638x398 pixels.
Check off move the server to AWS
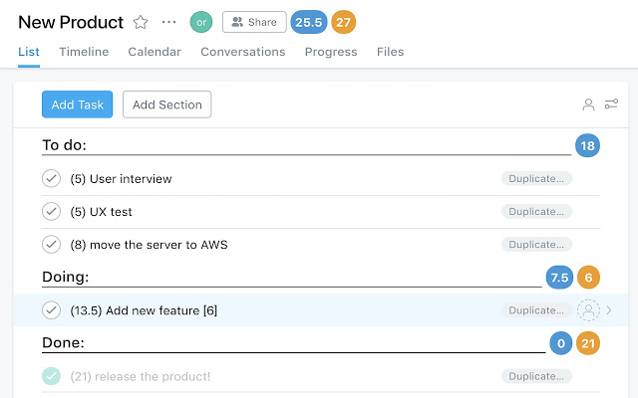click(52, 244)
